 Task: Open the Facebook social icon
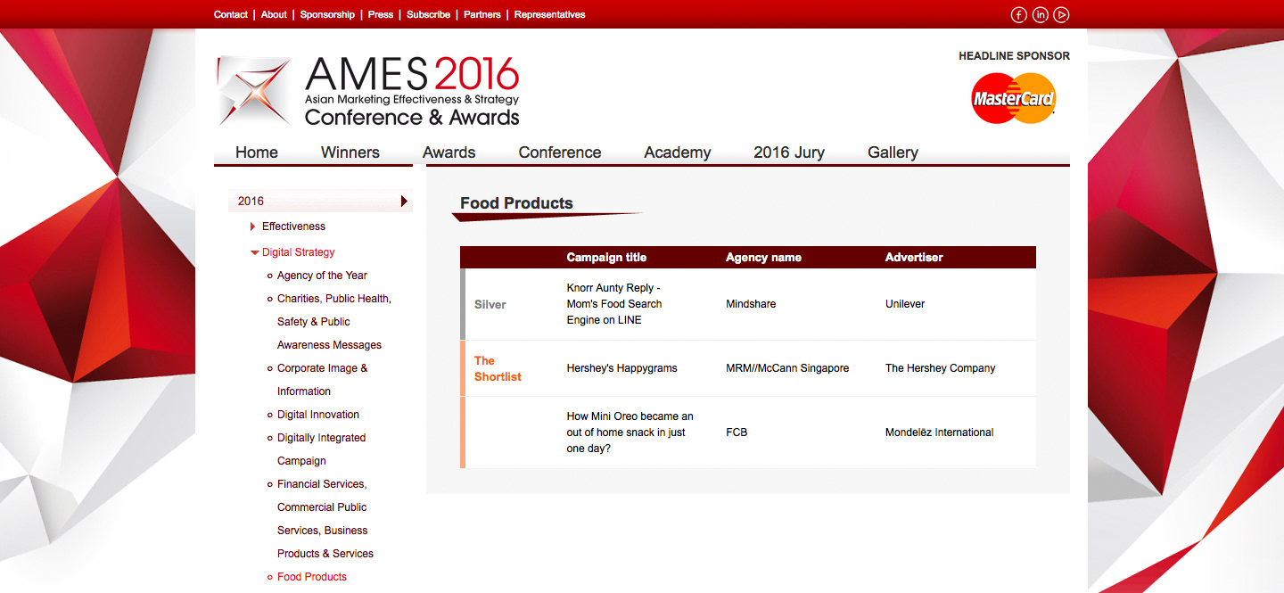coord(1018,14)
